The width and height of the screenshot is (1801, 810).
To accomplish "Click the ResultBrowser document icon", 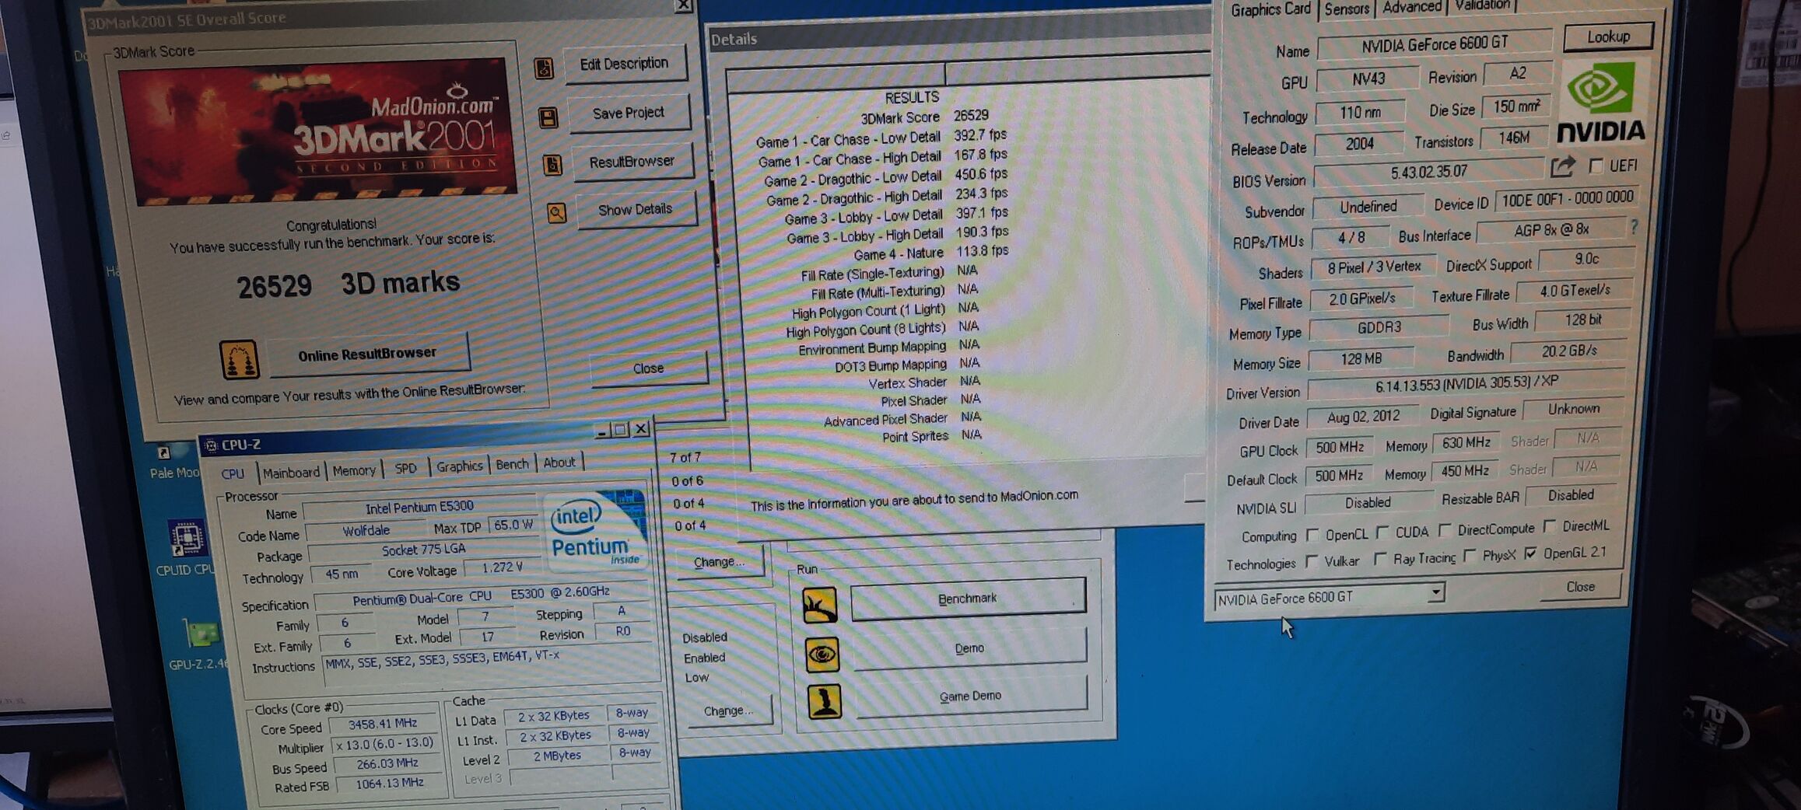I will coord(552,165).
